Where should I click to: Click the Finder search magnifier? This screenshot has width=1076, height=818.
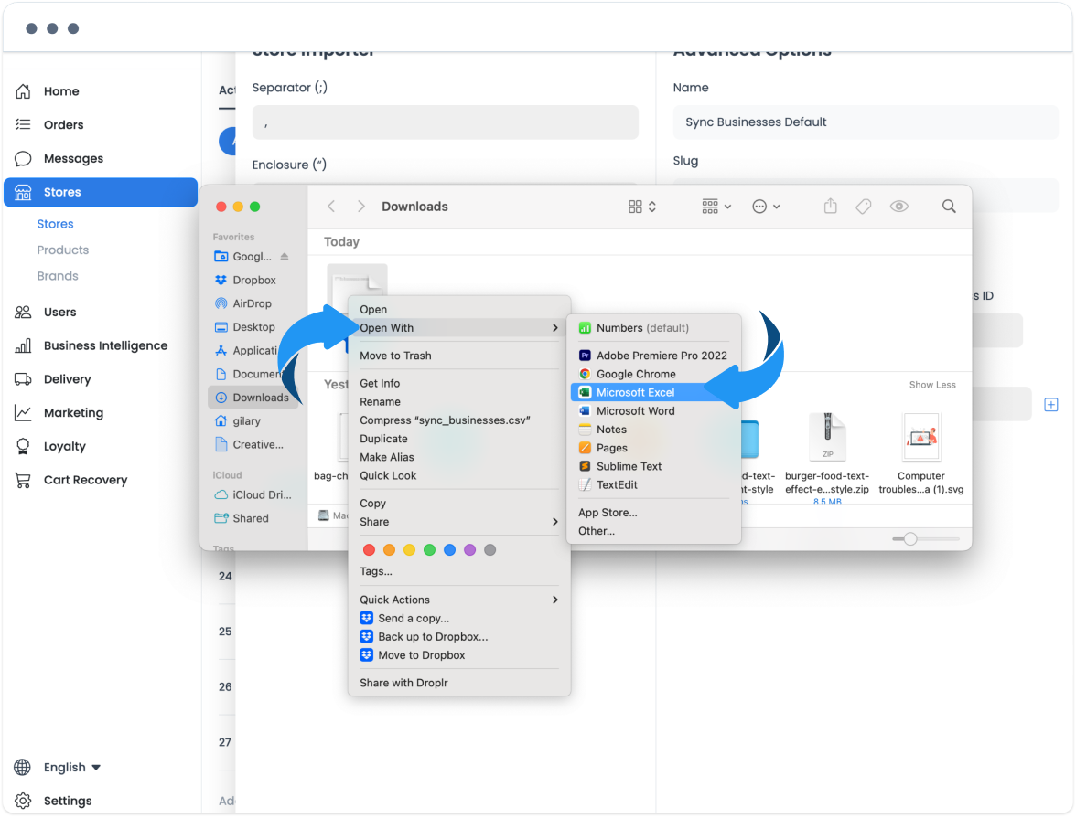(x=949, y=207)
